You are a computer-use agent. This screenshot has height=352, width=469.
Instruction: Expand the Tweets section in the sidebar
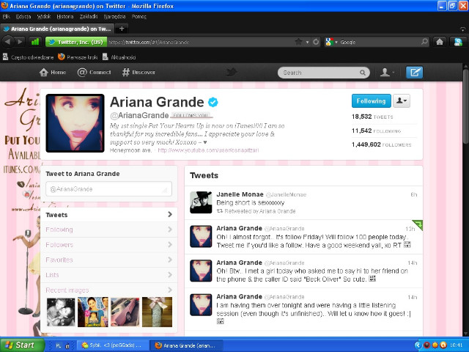click(x=109, y=215)
